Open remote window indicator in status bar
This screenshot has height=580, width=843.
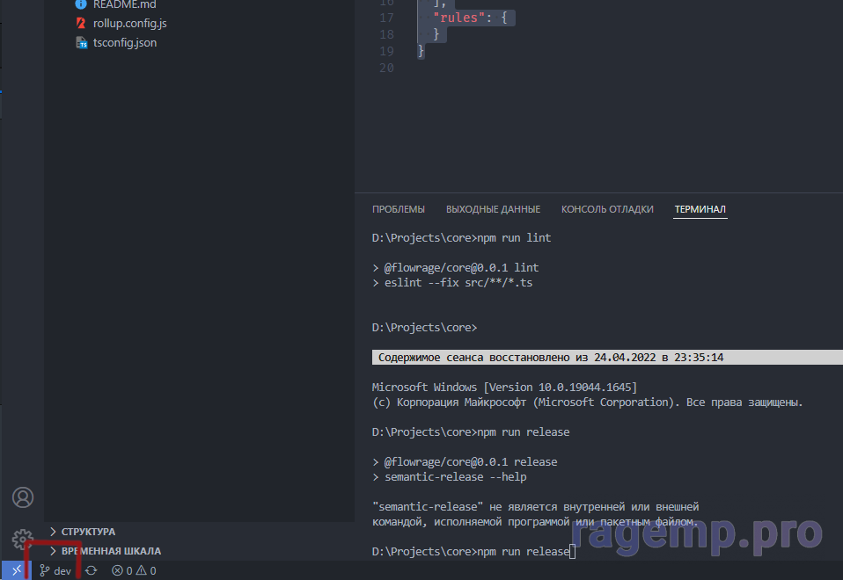point(16,570)
